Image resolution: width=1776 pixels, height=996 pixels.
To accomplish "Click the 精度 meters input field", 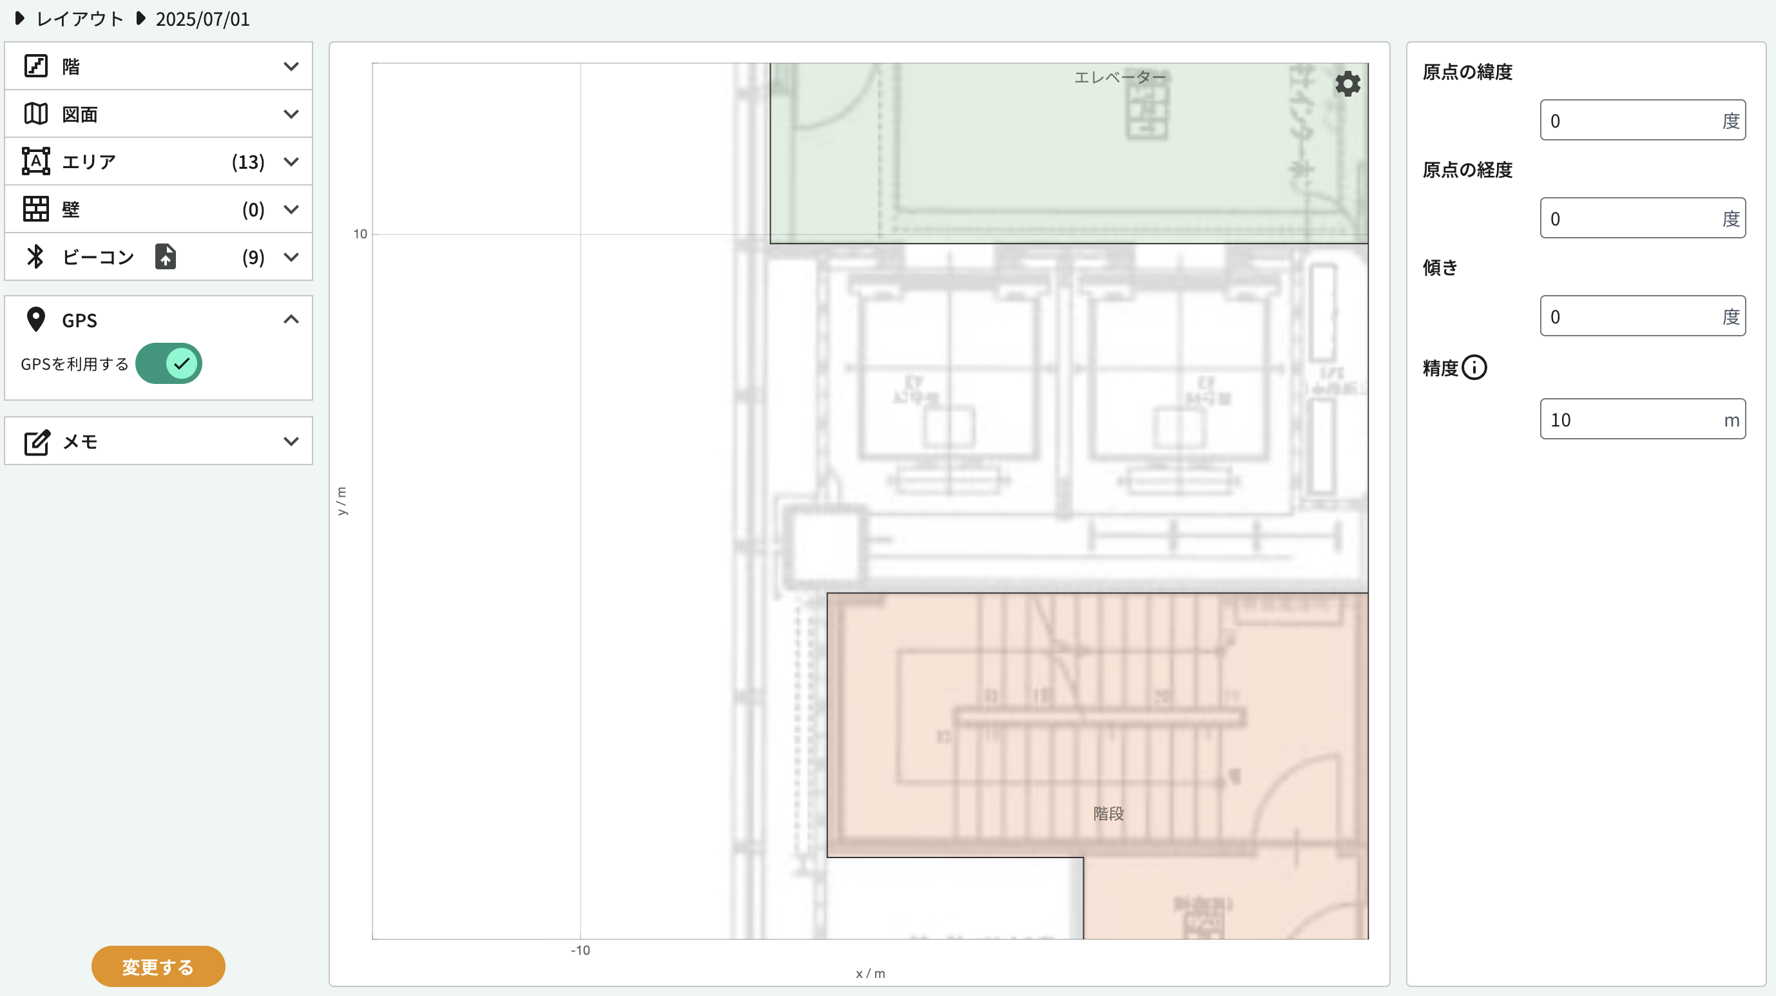I will click(1630, 419).
